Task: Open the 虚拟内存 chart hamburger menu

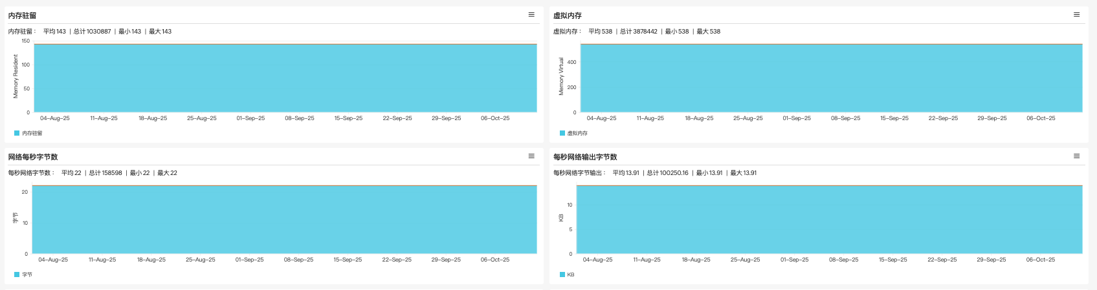Action: tap(1076, 15)
